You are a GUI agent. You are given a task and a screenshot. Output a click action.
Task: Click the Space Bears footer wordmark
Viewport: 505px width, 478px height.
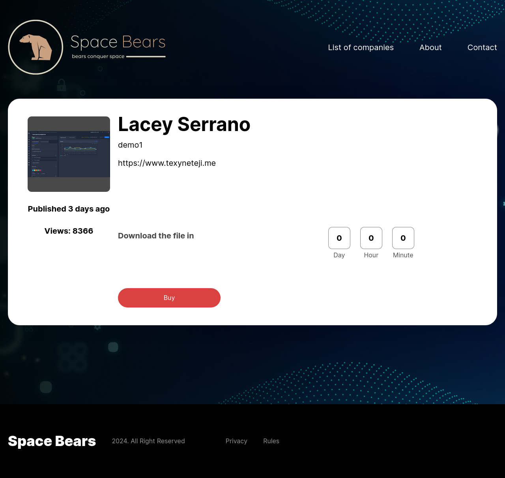pos(52,441)
